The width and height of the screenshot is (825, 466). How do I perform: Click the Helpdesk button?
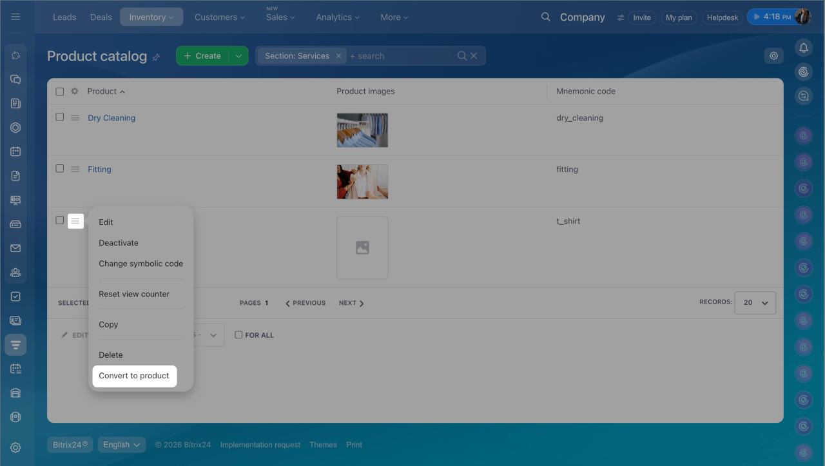(722, 17)
